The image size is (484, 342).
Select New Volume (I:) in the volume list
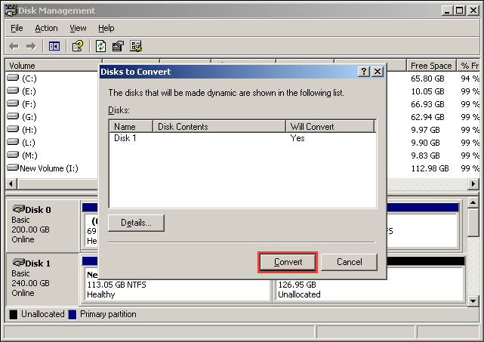pyautogui.click(x=49, y=168)
